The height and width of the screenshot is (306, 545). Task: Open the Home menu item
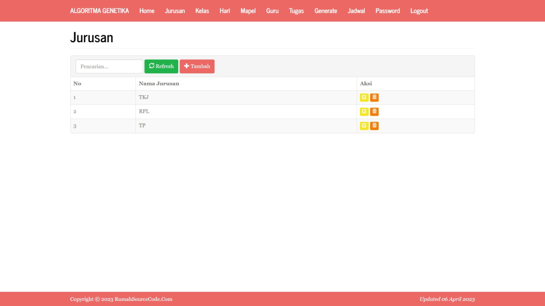click(x=147, y=11)
